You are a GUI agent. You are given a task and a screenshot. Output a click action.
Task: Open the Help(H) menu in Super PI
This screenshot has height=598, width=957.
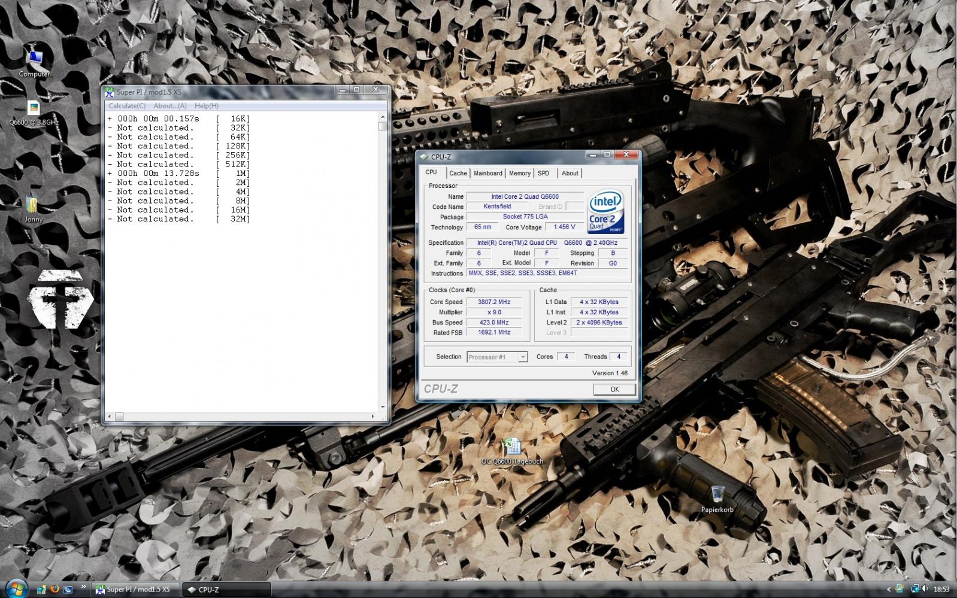tap(207, 106)
